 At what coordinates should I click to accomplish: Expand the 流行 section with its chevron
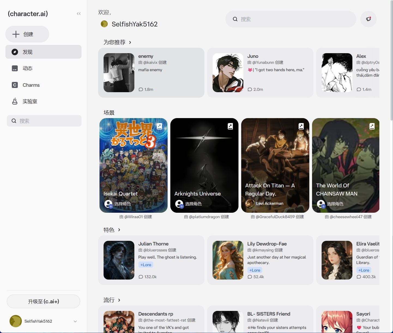pyautogui.click(x=119, y=300)
